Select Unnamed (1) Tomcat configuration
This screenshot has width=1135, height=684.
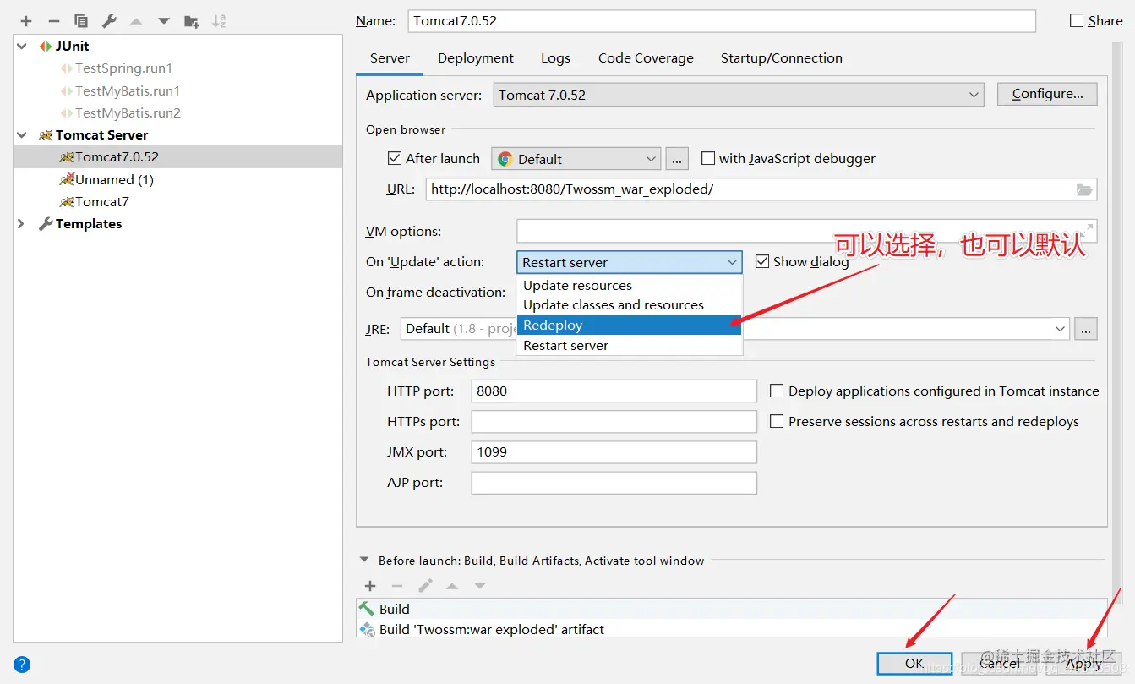(114, 179)
